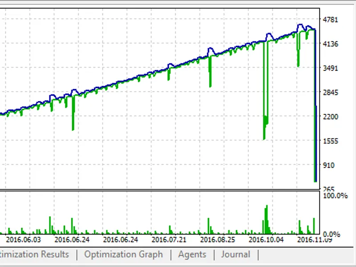Switch to the Agents tab
Viewport: 356px width, 267px height.
[x=192, y=255]
